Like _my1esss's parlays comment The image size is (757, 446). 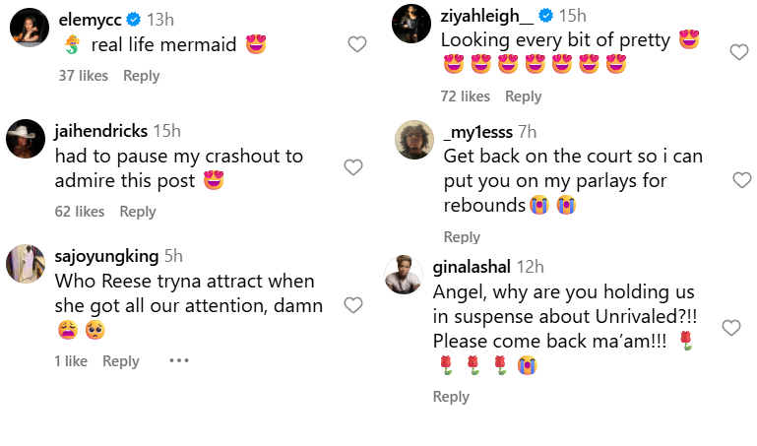[x=742, y=180]
